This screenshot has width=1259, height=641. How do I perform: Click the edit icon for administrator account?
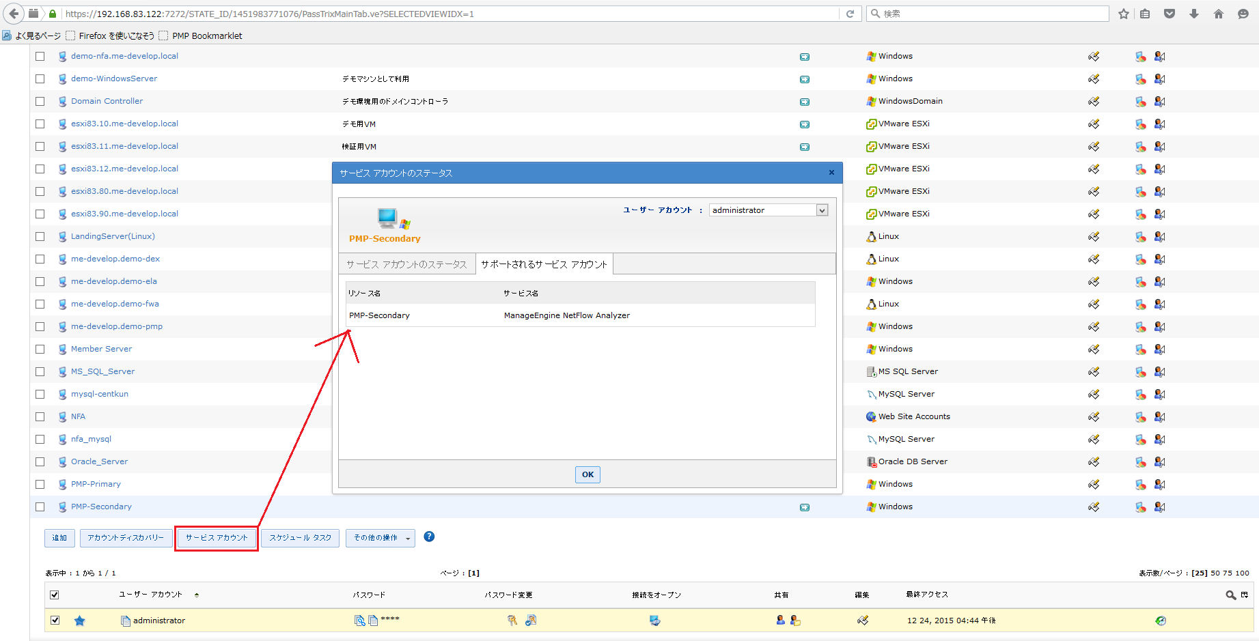click(x=863, y=621)
